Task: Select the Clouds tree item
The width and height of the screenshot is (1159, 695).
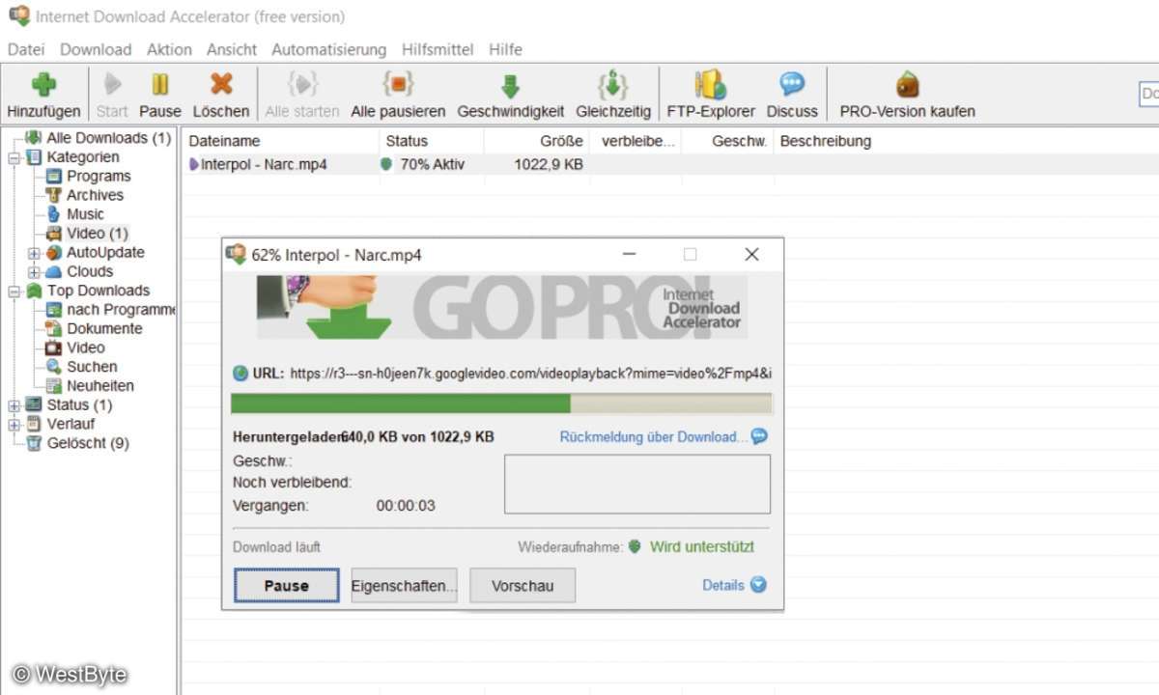Action: 90,271
